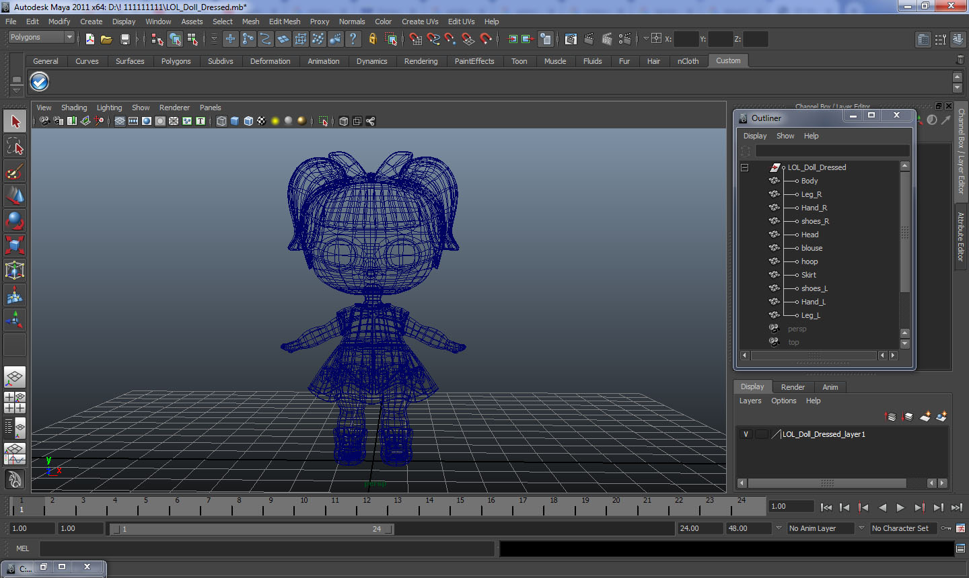The image size is (969, 578).
Task: Click the Show Manipulator tool
Action: 15,320
